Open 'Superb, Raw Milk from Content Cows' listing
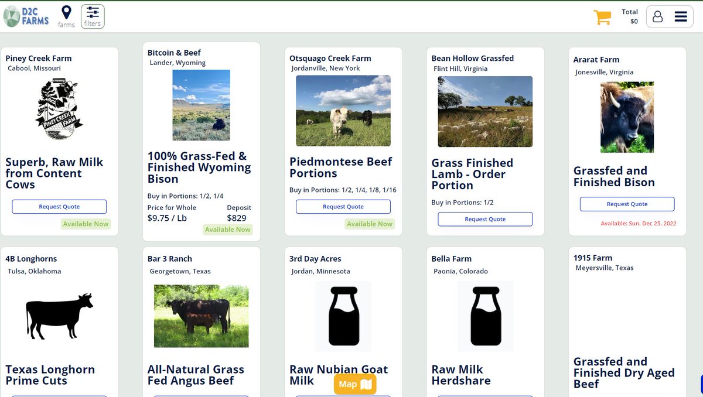 tap(54, 173)
